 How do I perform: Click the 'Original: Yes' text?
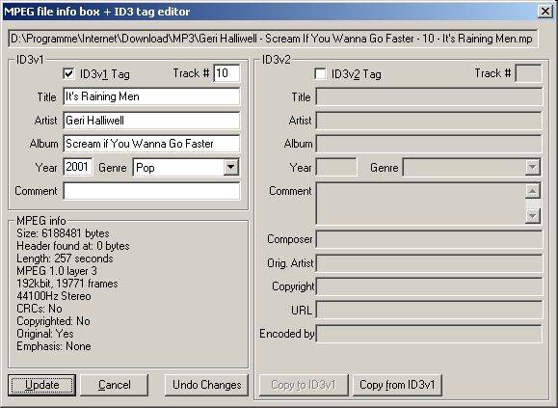[x=45, y=334]
